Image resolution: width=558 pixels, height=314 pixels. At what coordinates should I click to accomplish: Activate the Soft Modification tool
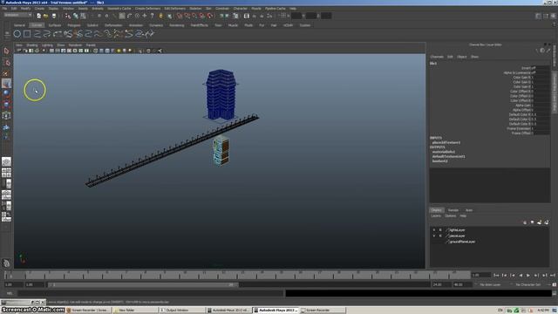(6, 126)
